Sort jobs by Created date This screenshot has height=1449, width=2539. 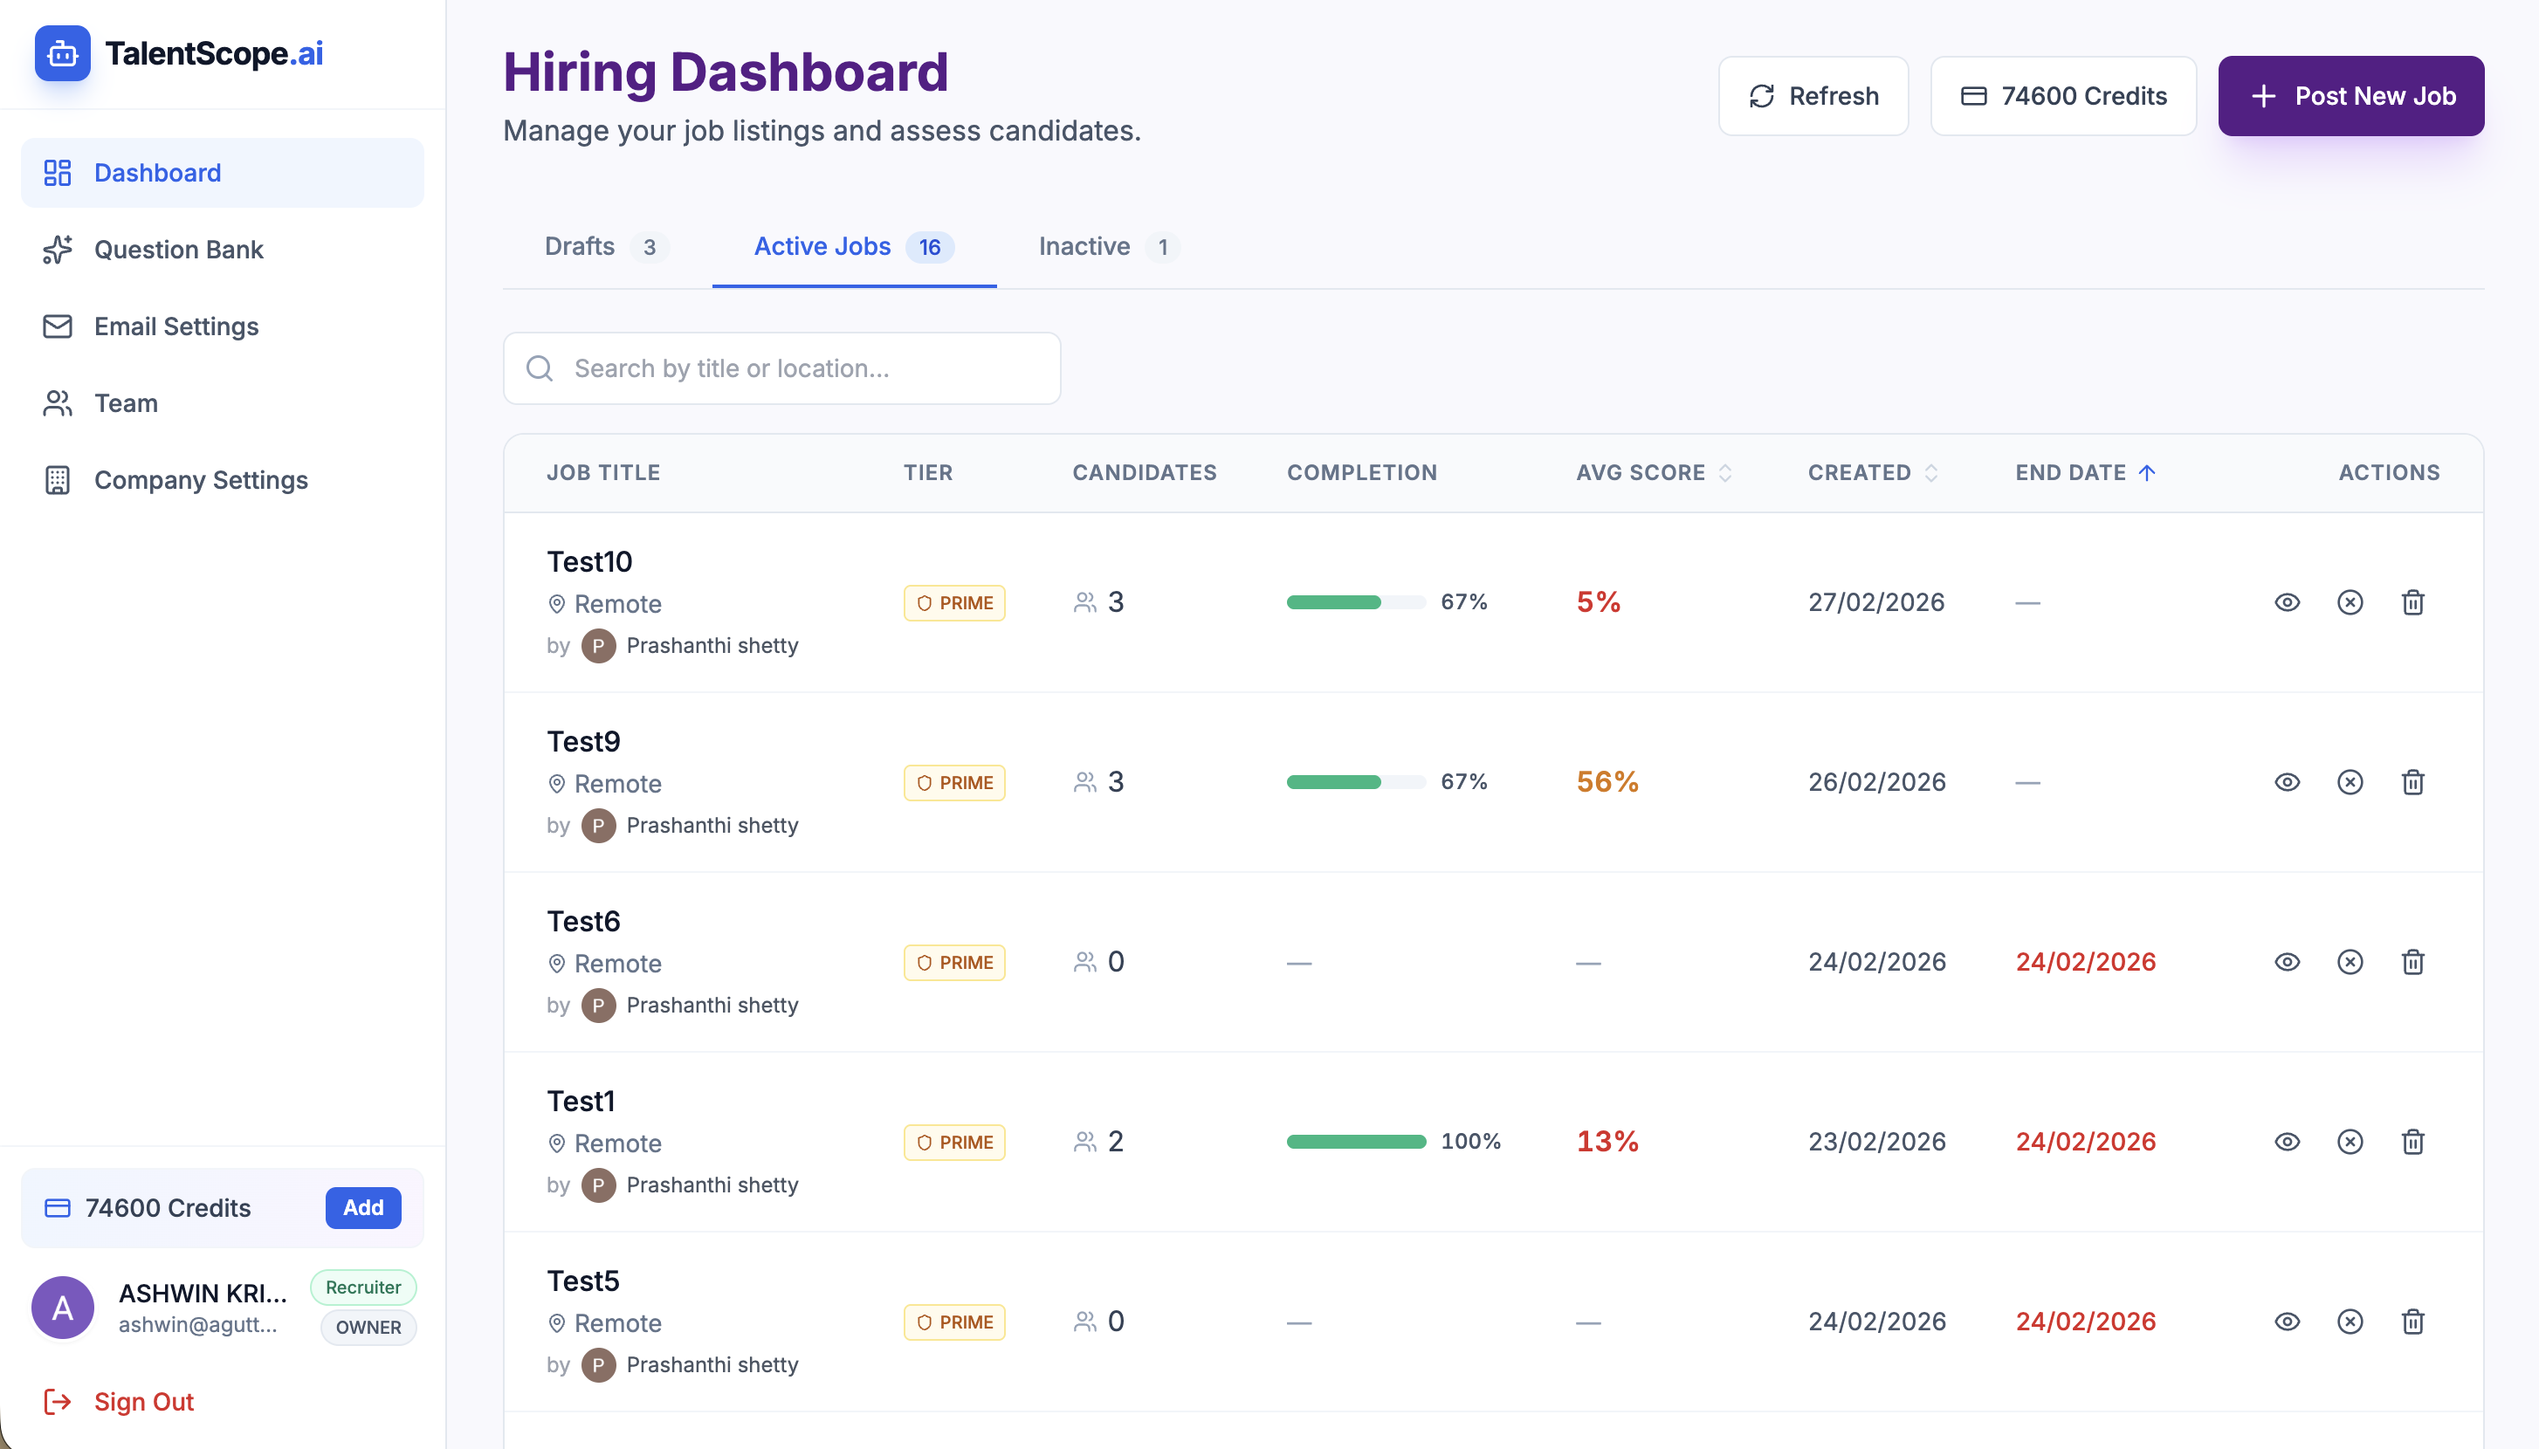click(x=1871, y=473)
